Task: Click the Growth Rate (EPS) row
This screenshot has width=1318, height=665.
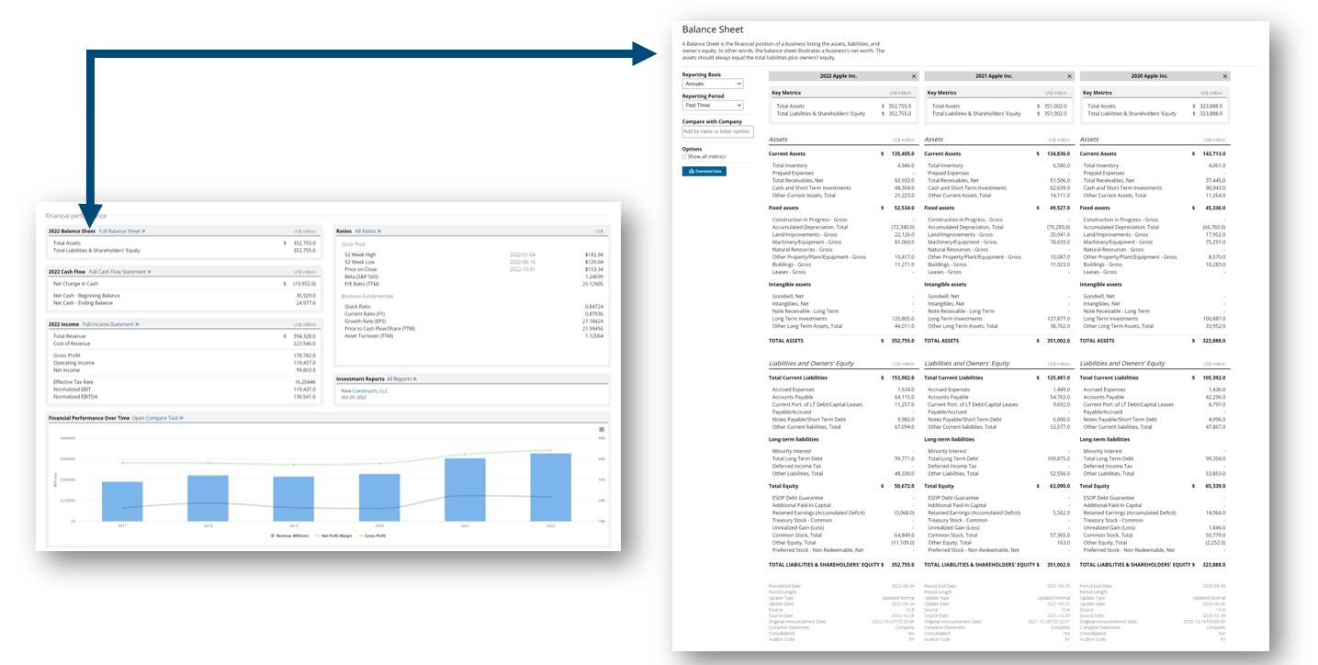Action: pyautogui.click(x=472, y=321)
